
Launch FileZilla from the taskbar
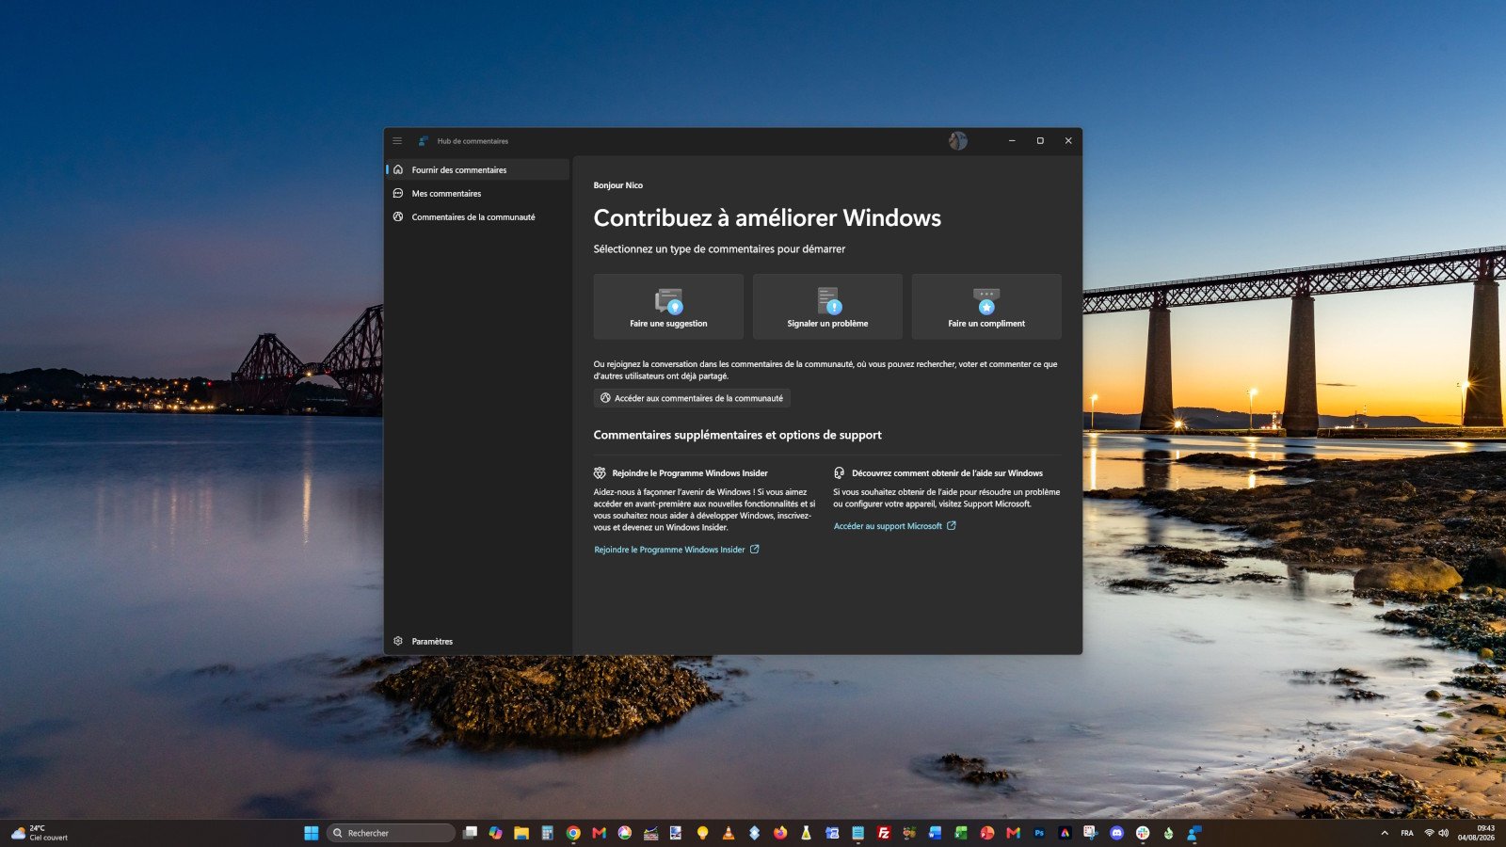pyautogui.click(x=884, y=833)
